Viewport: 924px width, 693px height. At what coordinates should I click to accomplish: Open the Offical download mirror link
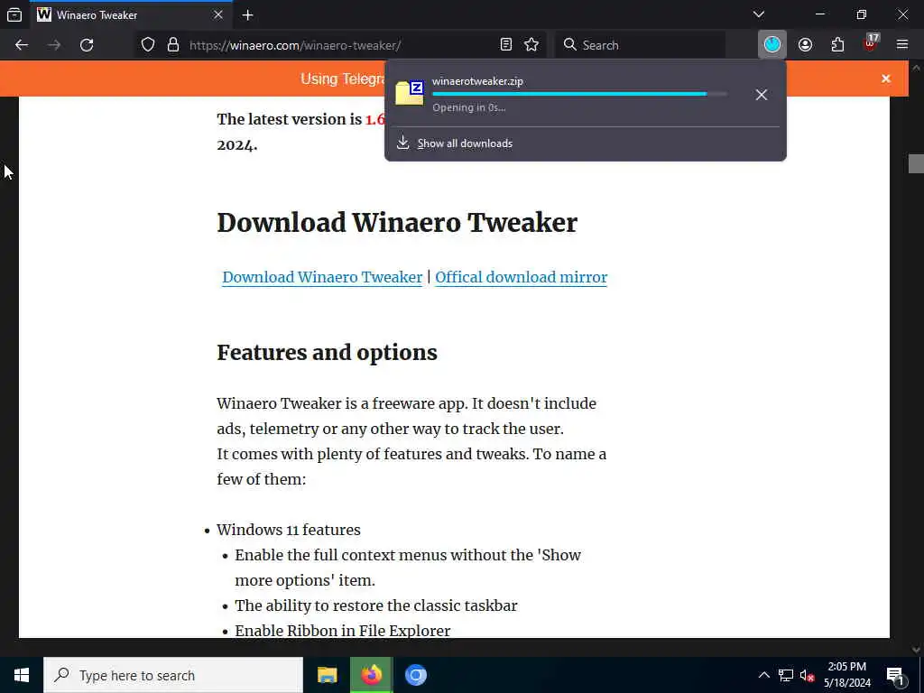tap(521, 277)
